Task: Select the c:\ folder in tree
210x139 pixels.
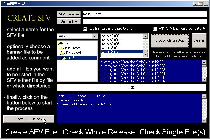Action: pyautogui.click(x=66, y=43)
